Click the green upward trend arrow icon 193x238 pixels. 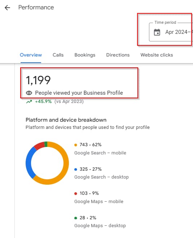point(29,102)
